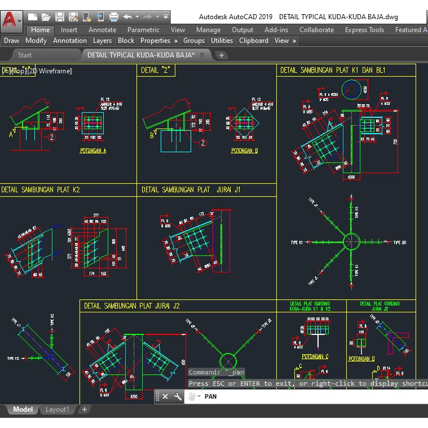Switch to the Home ribbon tab
This screenshot has width=428, height=428.
click(x=41, y=30)
